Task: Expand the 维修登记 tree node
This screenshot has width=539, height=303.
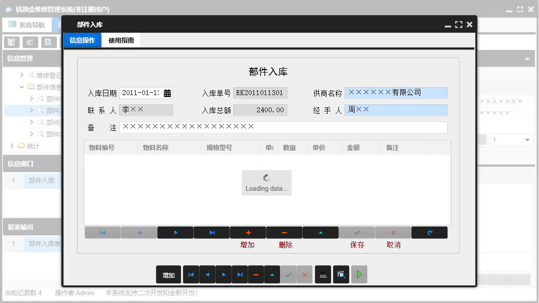Action: [x=21, y=75]
